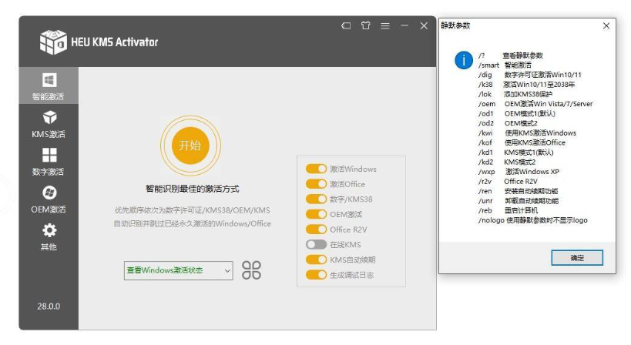Click the /kd2 KMS模式2 line

pyautogui.click(x=507, y=162)
